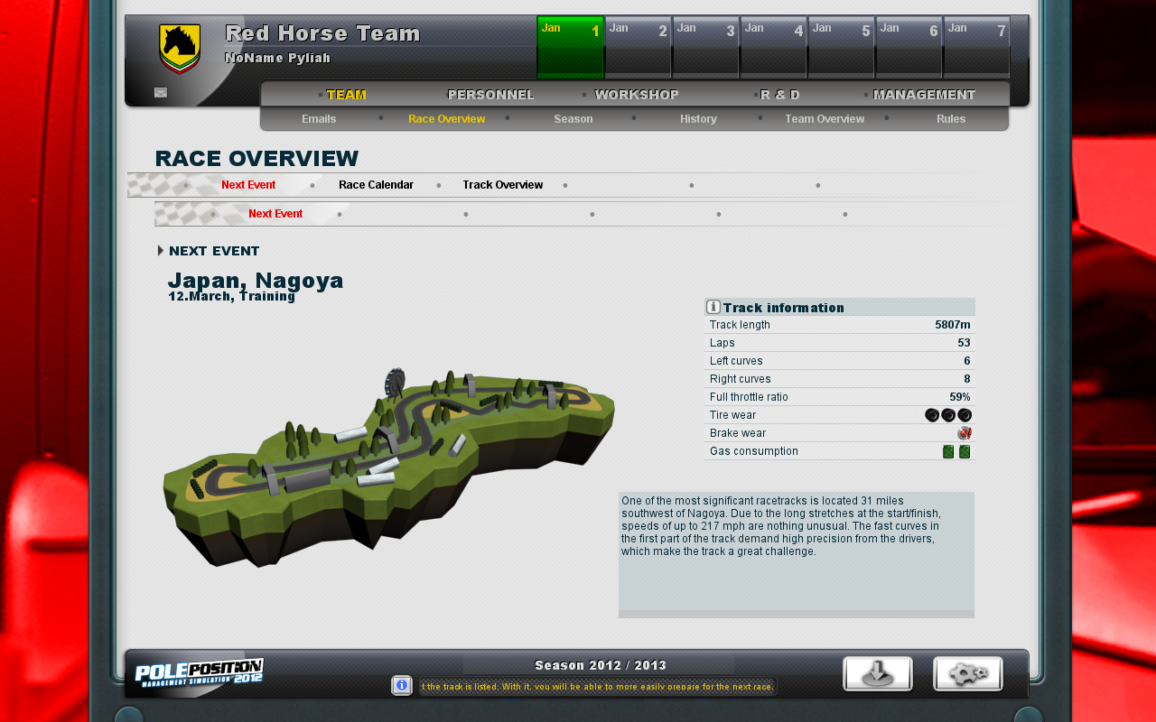Open the Personnel main menu

tap(490, 95)
